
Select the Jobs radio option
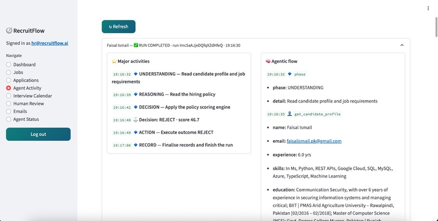pyautogui.click(x=8, y=72)
